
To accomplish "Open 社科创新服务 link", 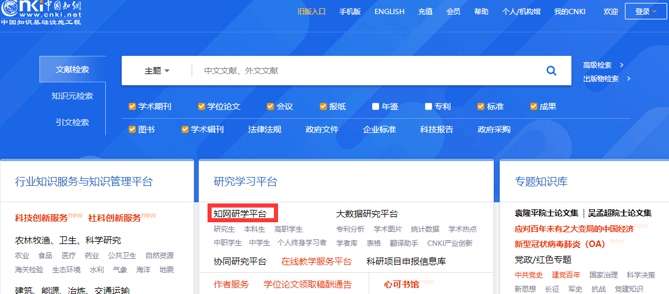I will [115, 218].
